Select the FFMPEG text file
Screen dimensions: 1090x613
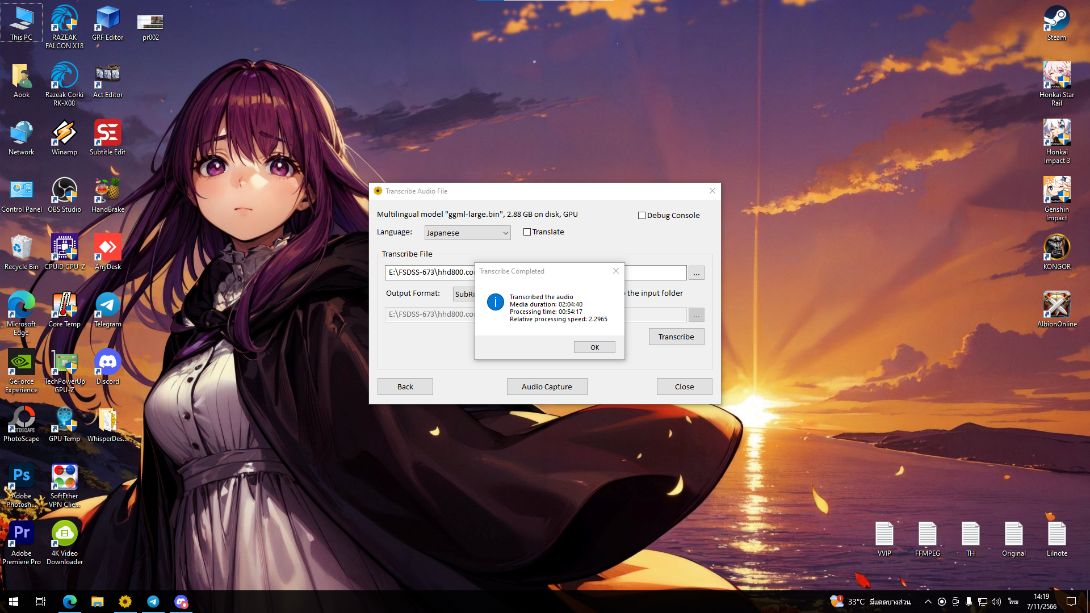927,539
